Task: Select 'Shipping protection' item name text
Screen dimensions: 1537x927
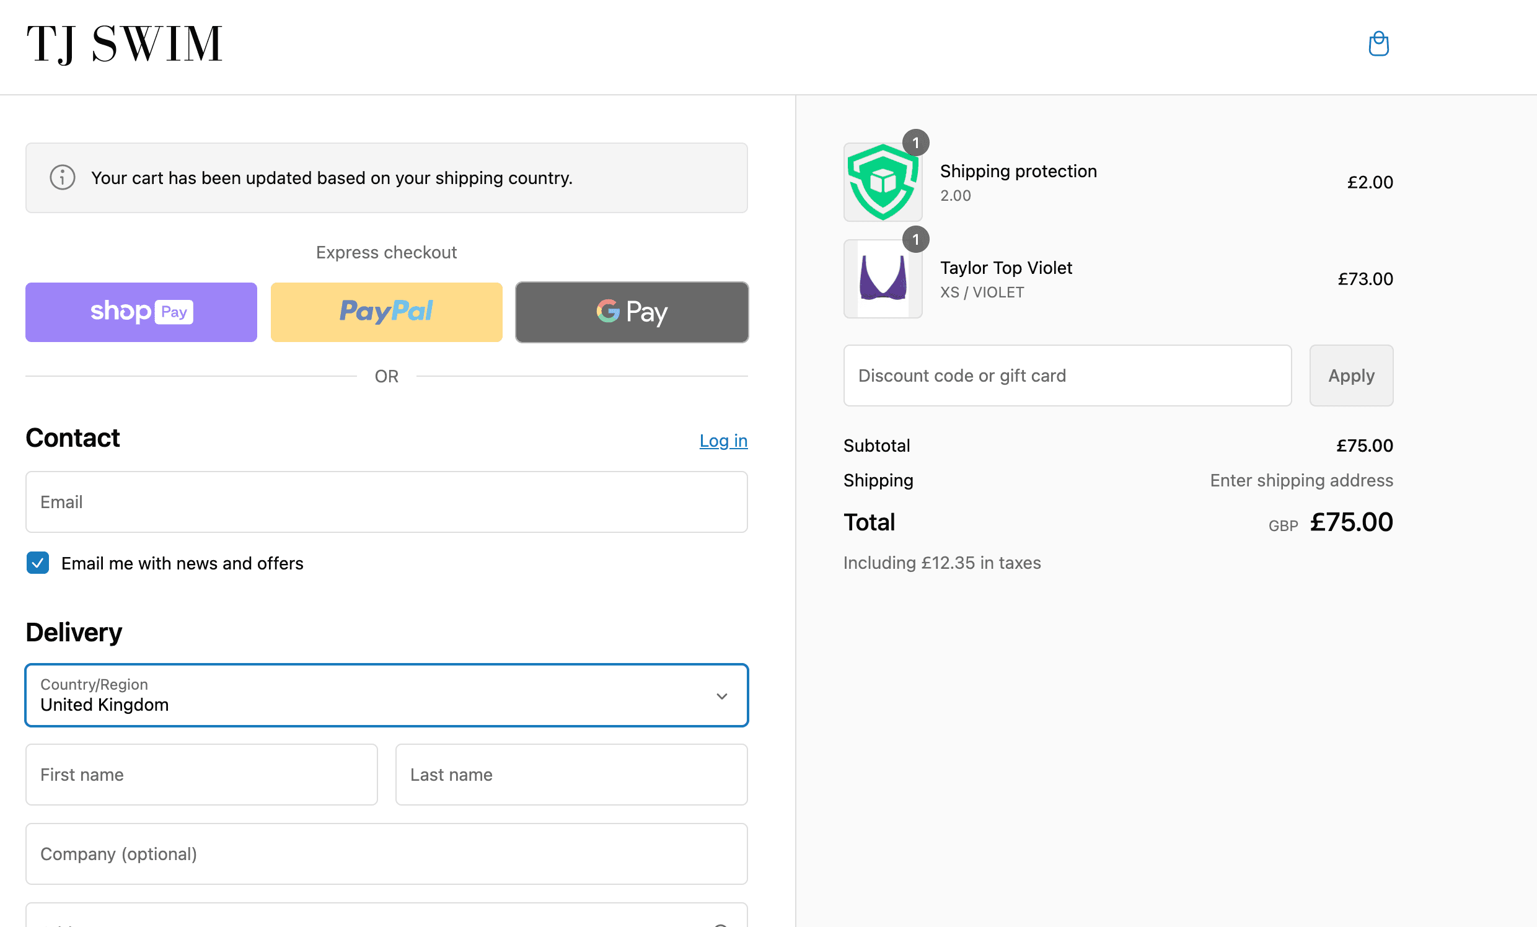Action: [x=1018, y=171]
